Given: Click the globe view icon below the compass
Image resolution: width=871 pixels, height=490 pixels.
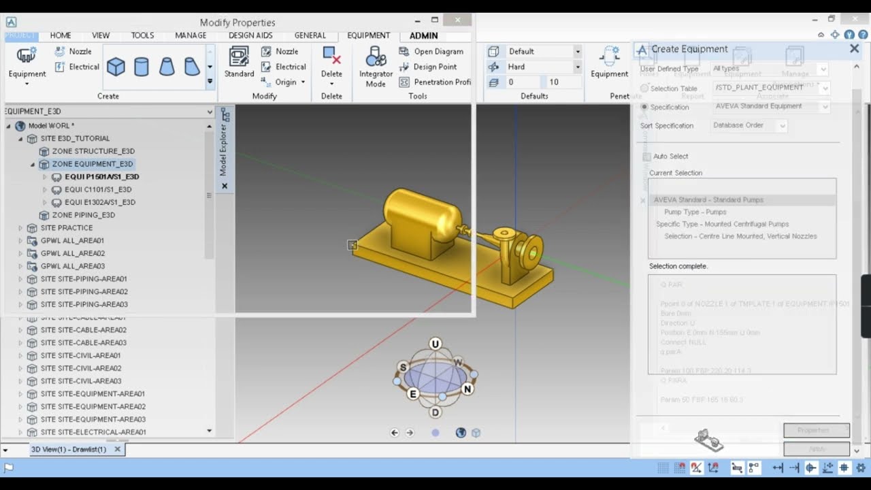Looking at the screenshot, I should coord(461,433).
